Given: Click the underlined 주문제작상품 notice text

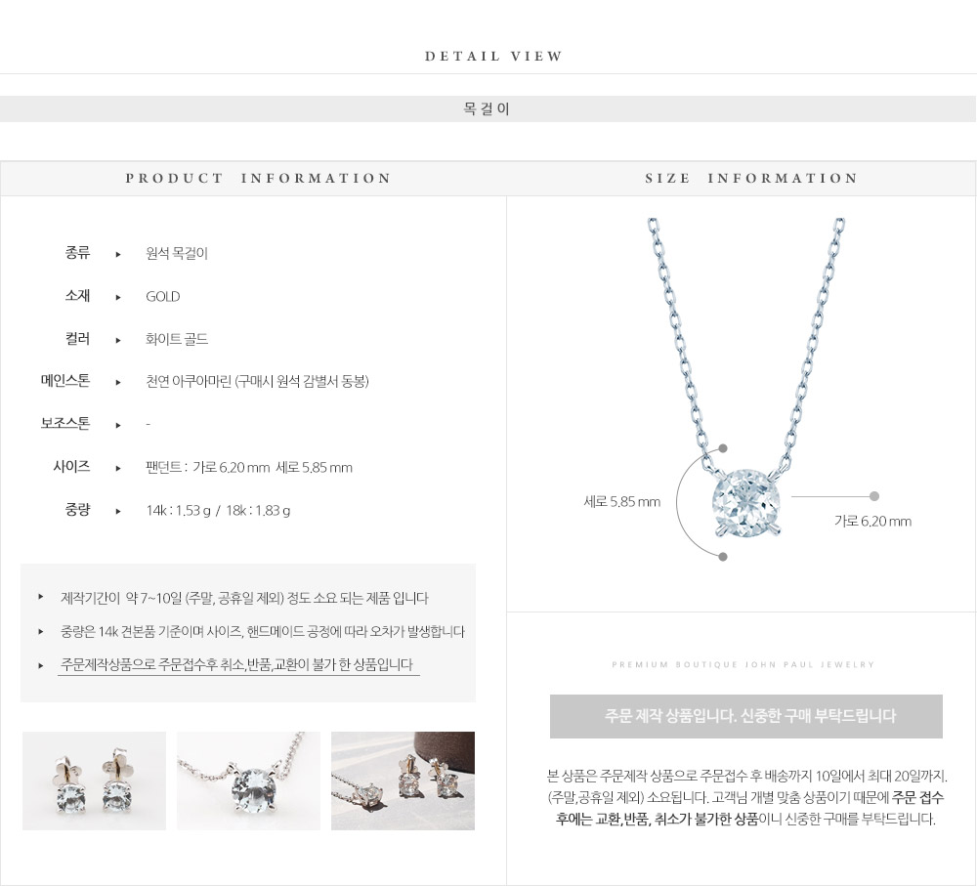Looking at the screenshot, I should point(238,665).
